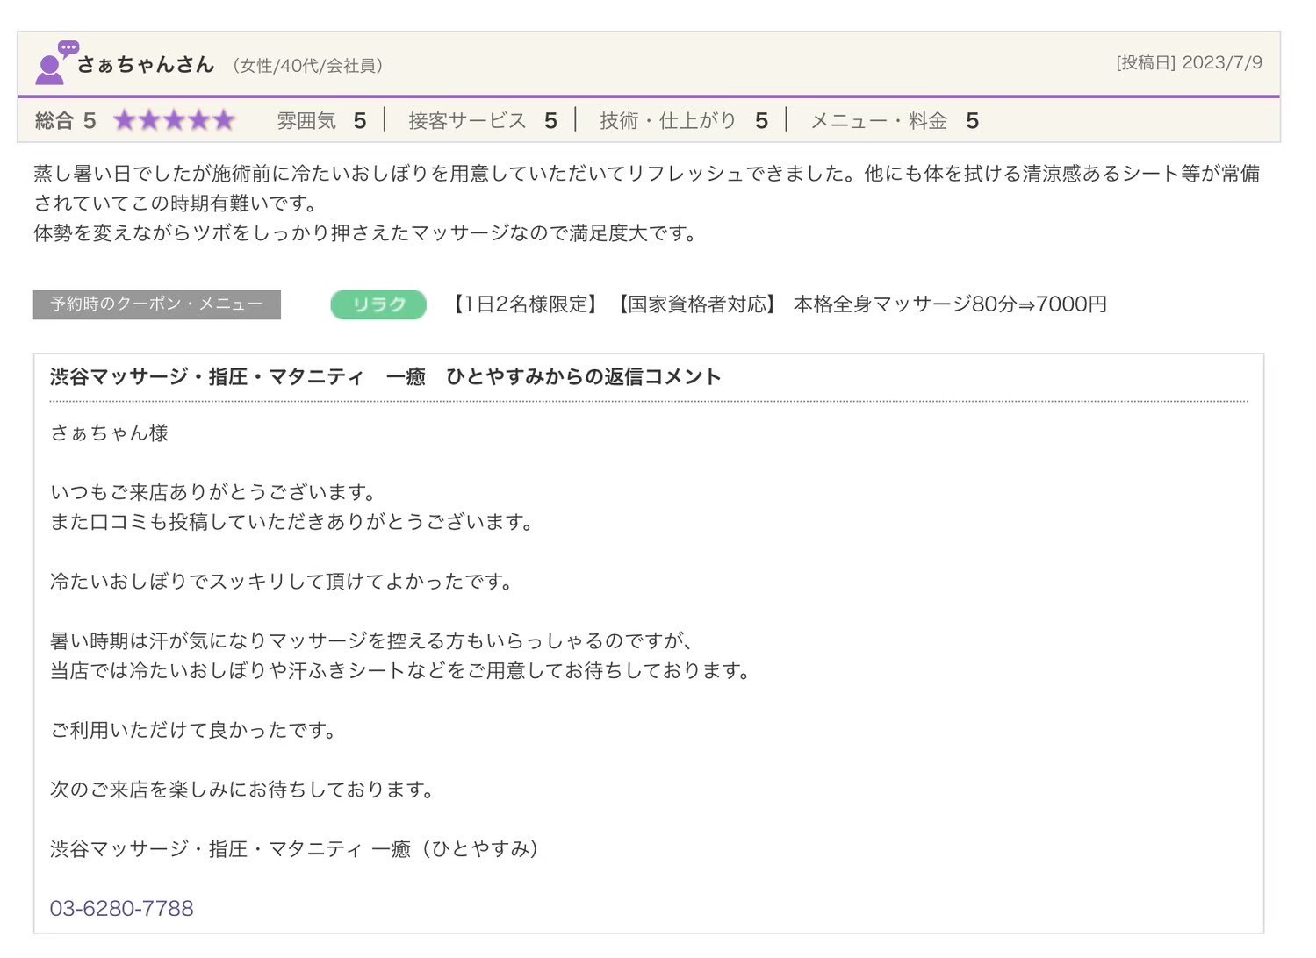Click reviewer attributes (女性/40代/会社員)
Viewport: 1316px width, 958px height.
point(307,66)
